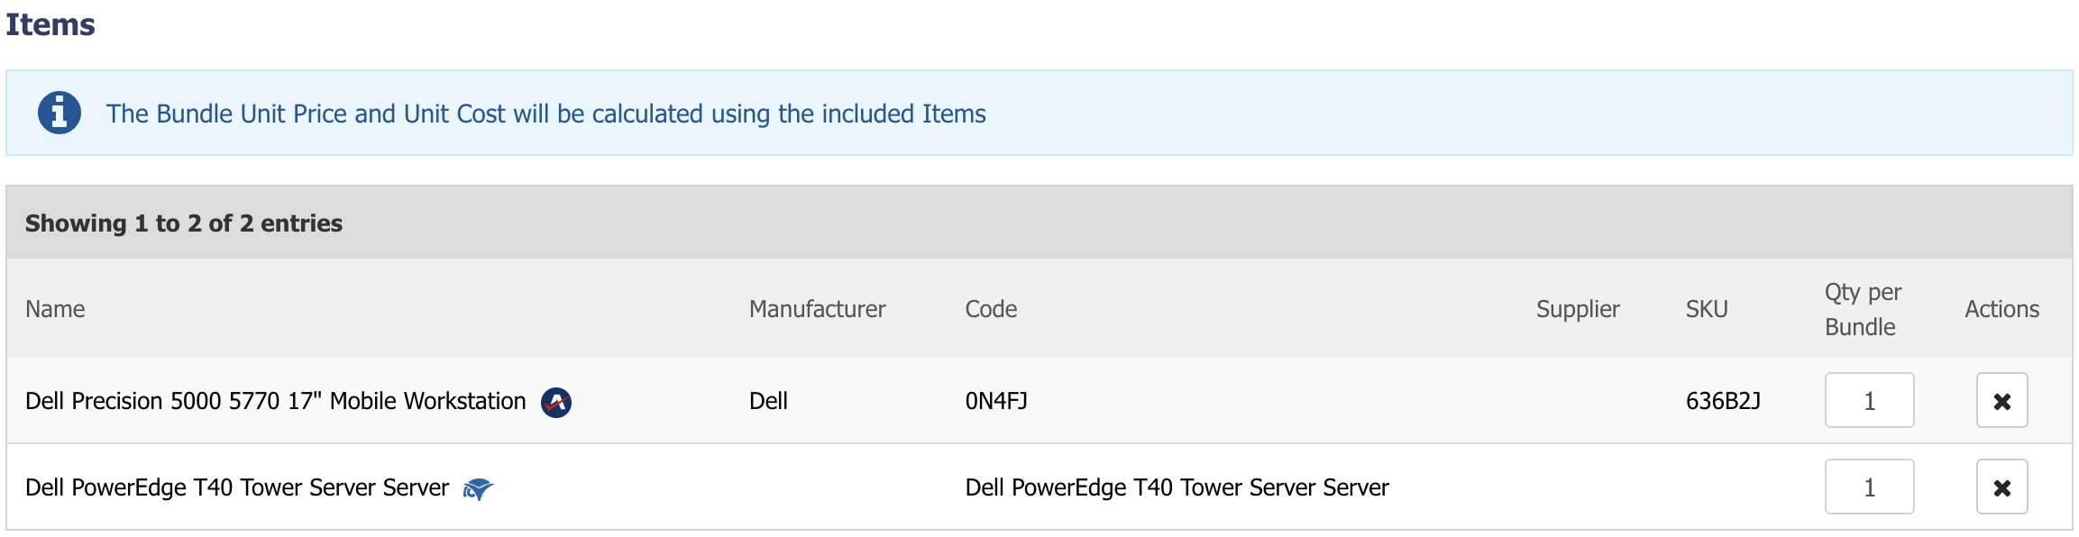The image size is (2079, 537).
Task: Focus Qty per Bundle field for PowerEdge T40
Action: click(x=1869, y=487)
